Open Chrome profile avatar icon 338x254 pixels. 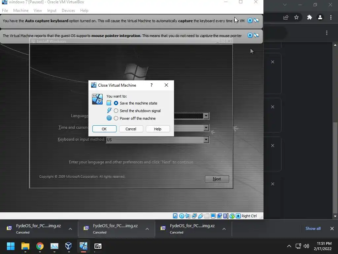pos(320,18)
